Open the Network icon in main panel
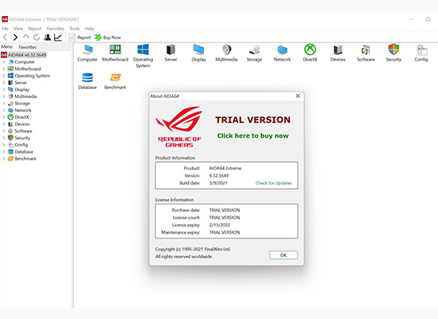The width and height of the screenshot is (438, 319). [x=282, y=53]
